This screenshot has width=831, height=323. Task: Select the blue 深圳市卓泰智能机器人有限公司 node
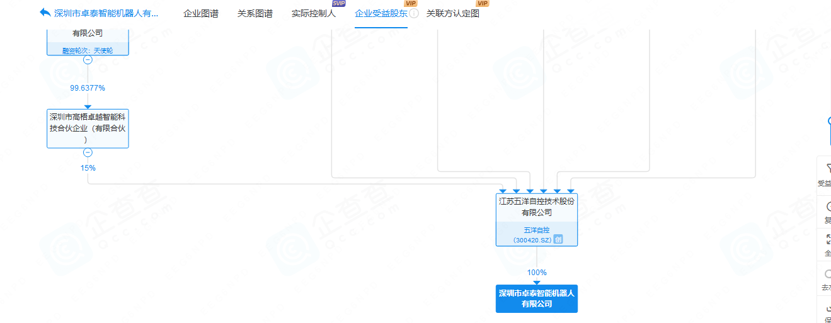coord(537,298)
